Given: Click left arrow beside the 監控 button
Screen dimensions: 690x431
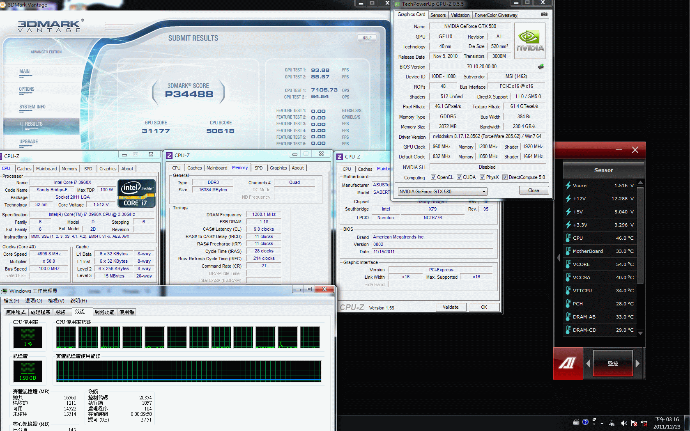Looking at the screenshot, I should 588,363.
